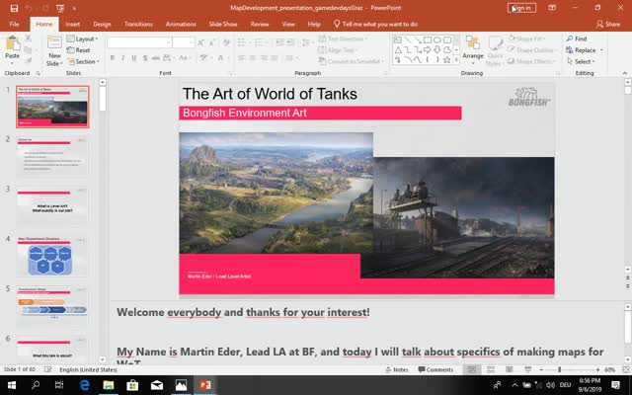Viewport: 632px width, 395px height.
Task: Toggle the Notes pane
Action: (397, 369)
